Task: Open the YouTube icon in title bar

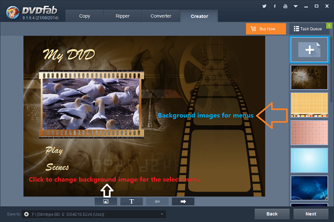Action: click(285, 6)
